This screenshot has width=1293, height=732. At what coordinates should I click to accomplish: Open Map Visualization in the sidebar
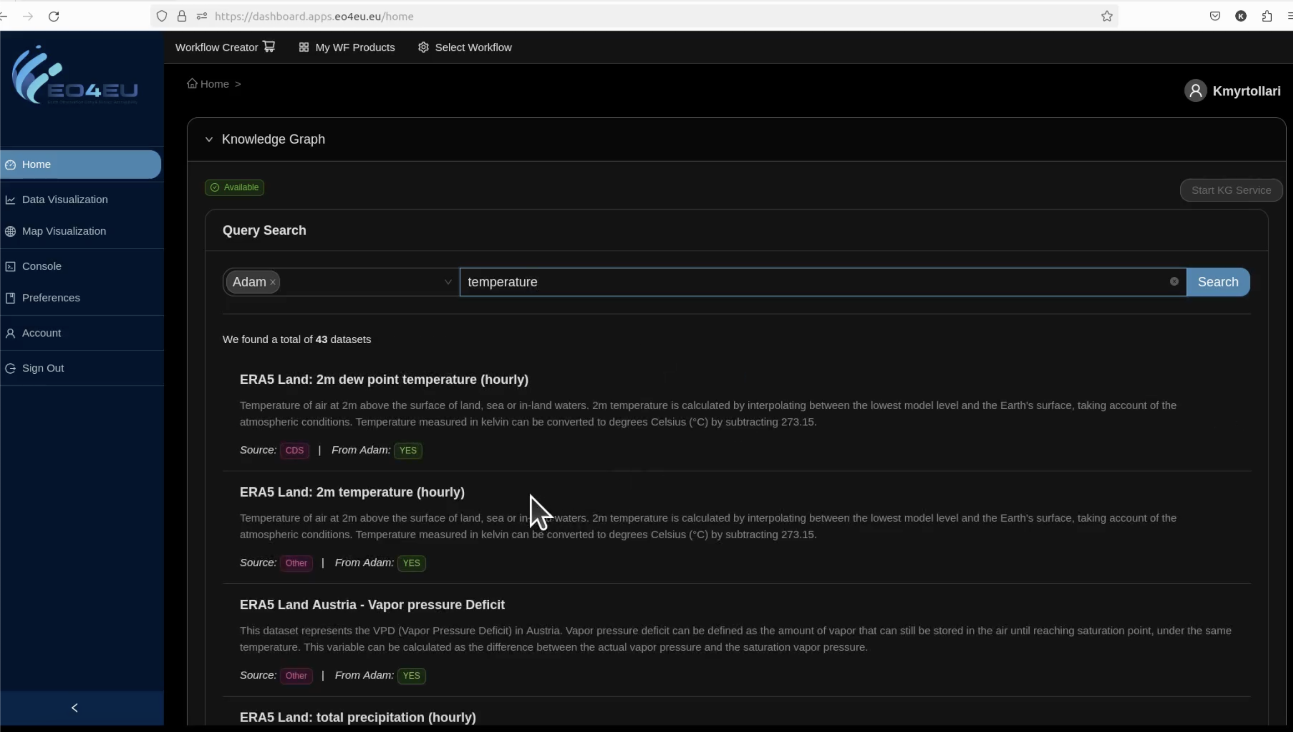point(81,231)
